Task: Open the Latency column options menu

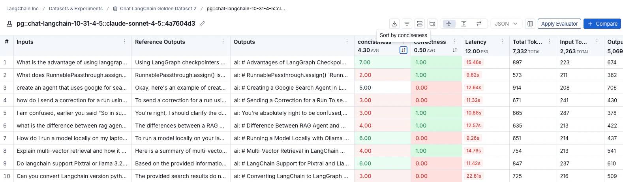Action: pyautogui.click(x=502, y=41)
